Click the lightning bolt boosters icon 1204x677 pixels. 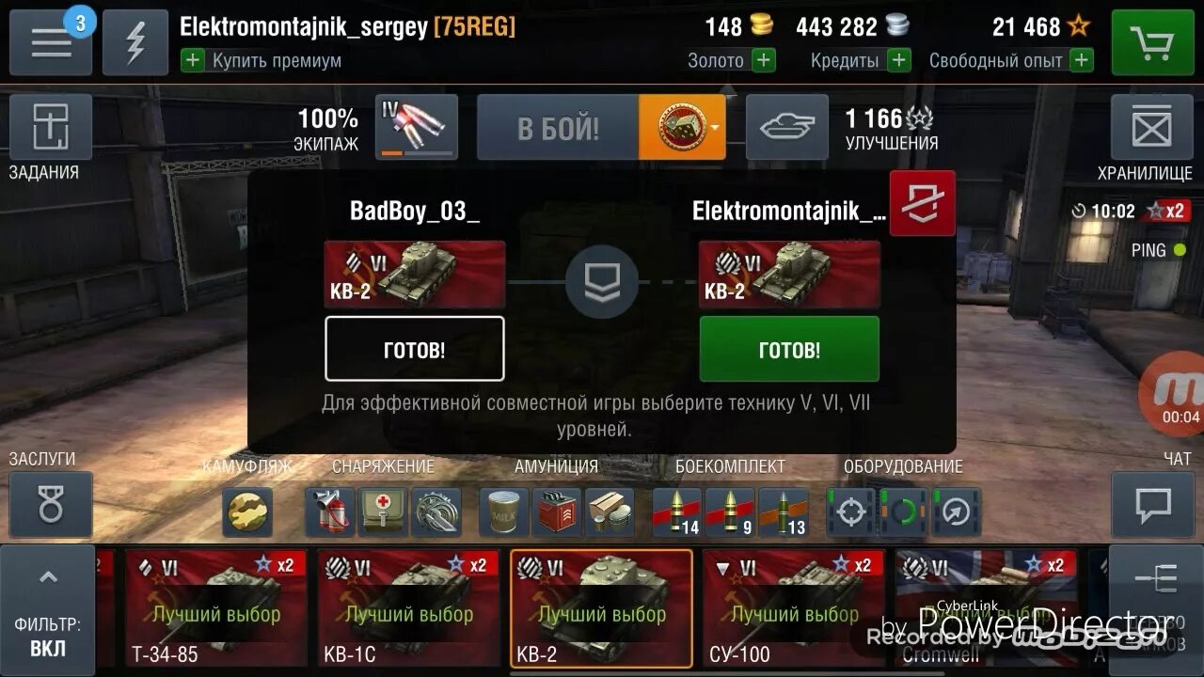pos(135,43)
